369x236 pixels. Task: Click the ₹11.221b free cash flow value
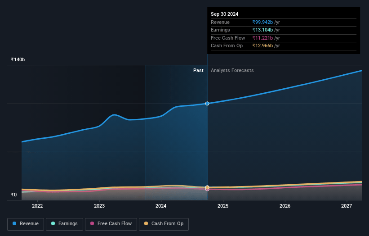click(262, 38)
